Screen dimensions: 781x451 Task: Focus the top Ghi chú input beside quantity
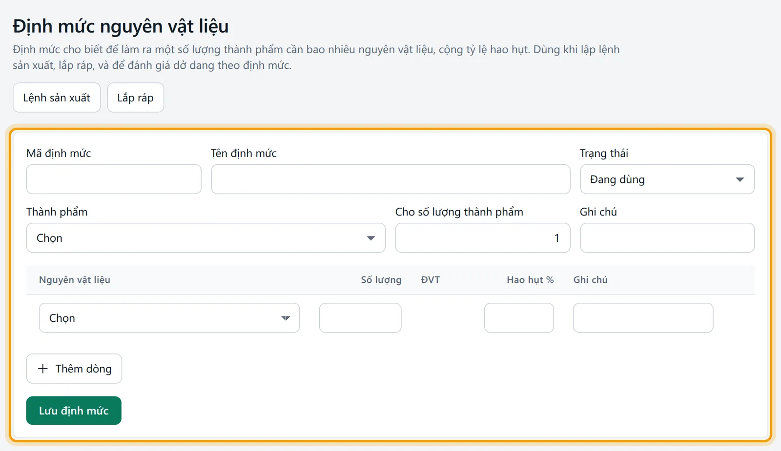click(x=667, y=238)
